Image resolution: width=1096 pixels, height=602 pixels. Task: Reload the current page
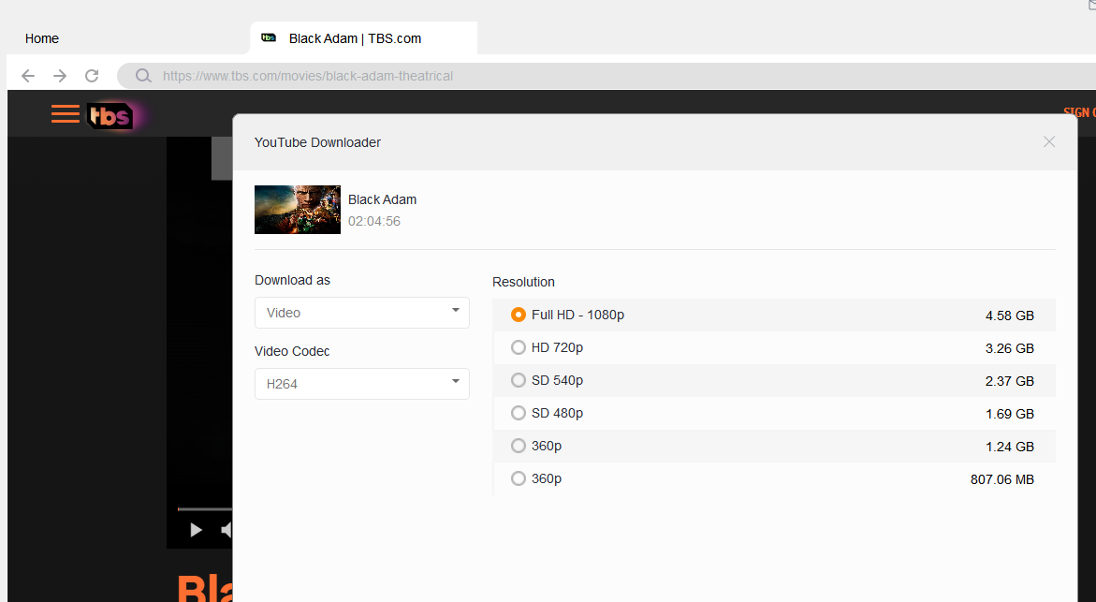(x=92, y=76)
